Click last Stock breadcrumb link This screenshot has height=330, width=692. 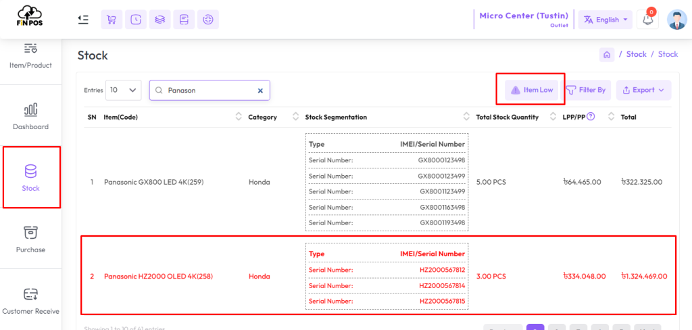coord(668,54)
